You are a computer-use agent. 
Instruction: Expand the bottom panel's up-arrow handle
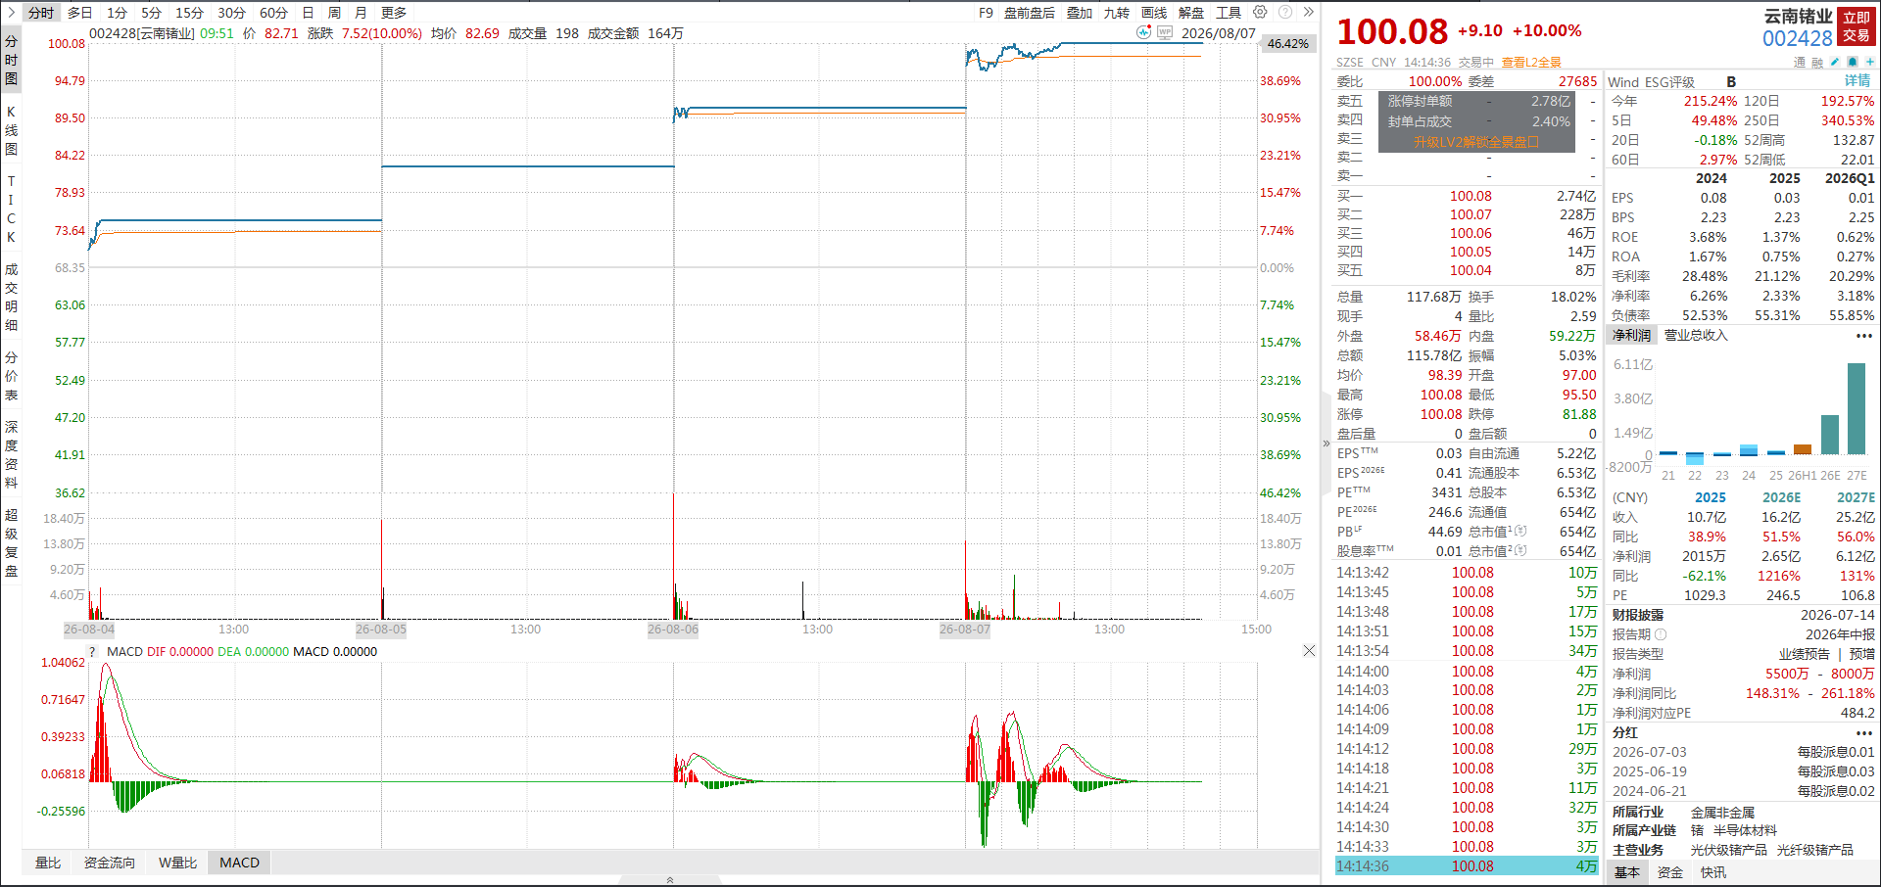pyautogui.click(x=670, y=880)
